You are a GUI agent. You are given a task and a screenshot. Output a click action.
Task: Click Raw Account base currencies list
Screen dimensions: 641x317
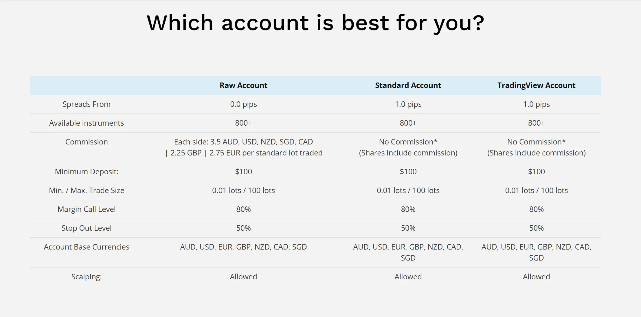coord(243,247)
